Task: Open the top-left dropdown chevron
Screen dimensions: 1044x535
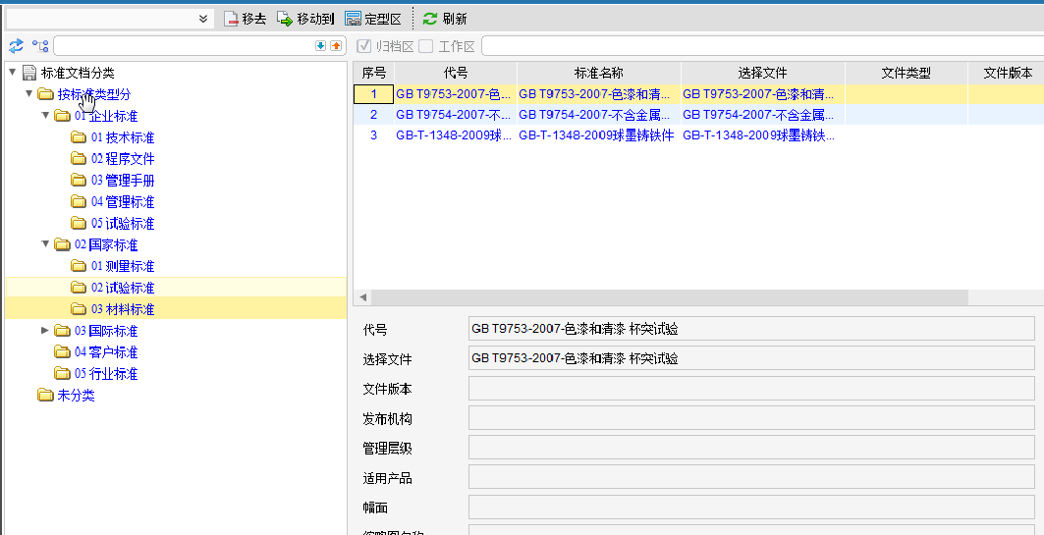Action: (x=203, y=19)
